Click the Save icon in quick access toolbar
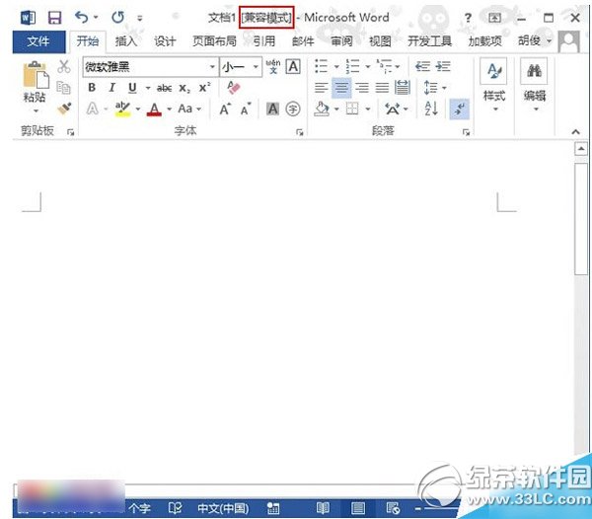 [54, 18]
